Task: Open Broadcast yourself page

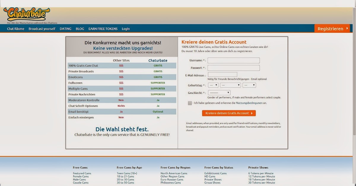Action: pos(42,29)
